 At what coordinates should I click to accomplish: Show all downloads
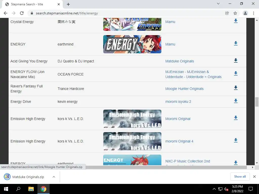[240, 177]
